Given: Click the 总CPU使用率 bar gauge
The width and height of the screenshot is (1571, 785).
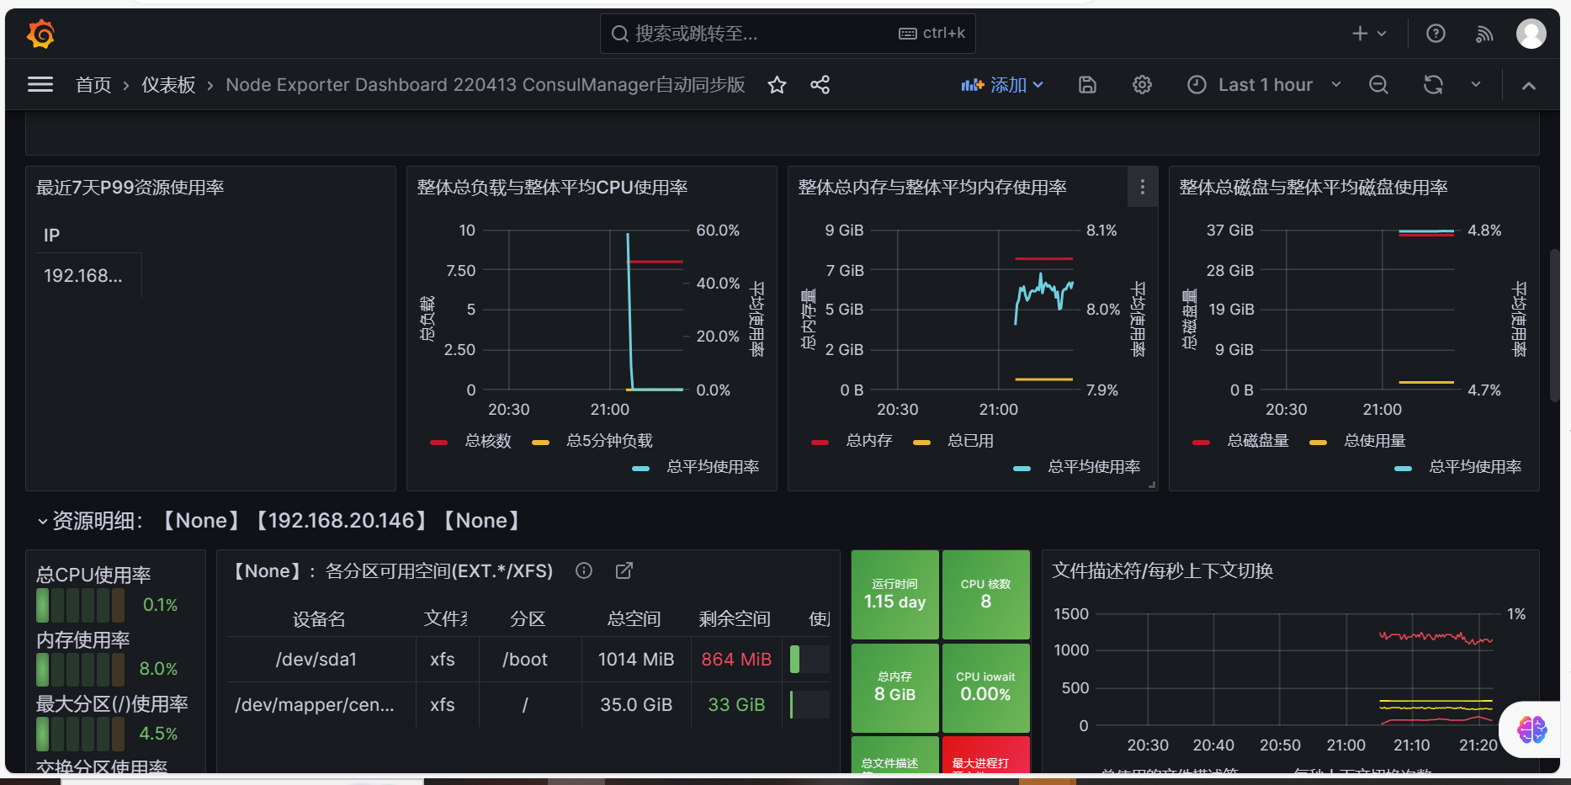Looking at the screenshot, I should (81, 605).
